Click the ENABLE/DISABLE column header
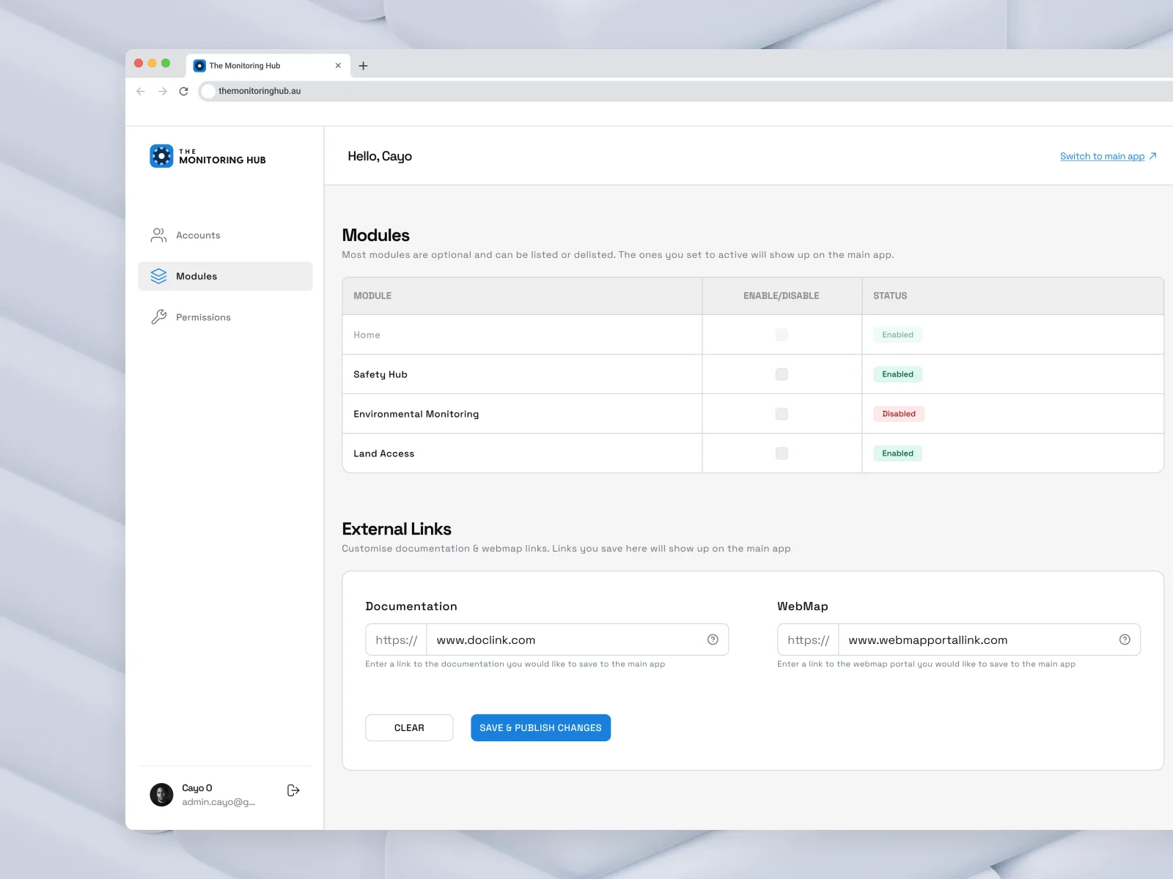1173x879 pixels. pos(782,296)
